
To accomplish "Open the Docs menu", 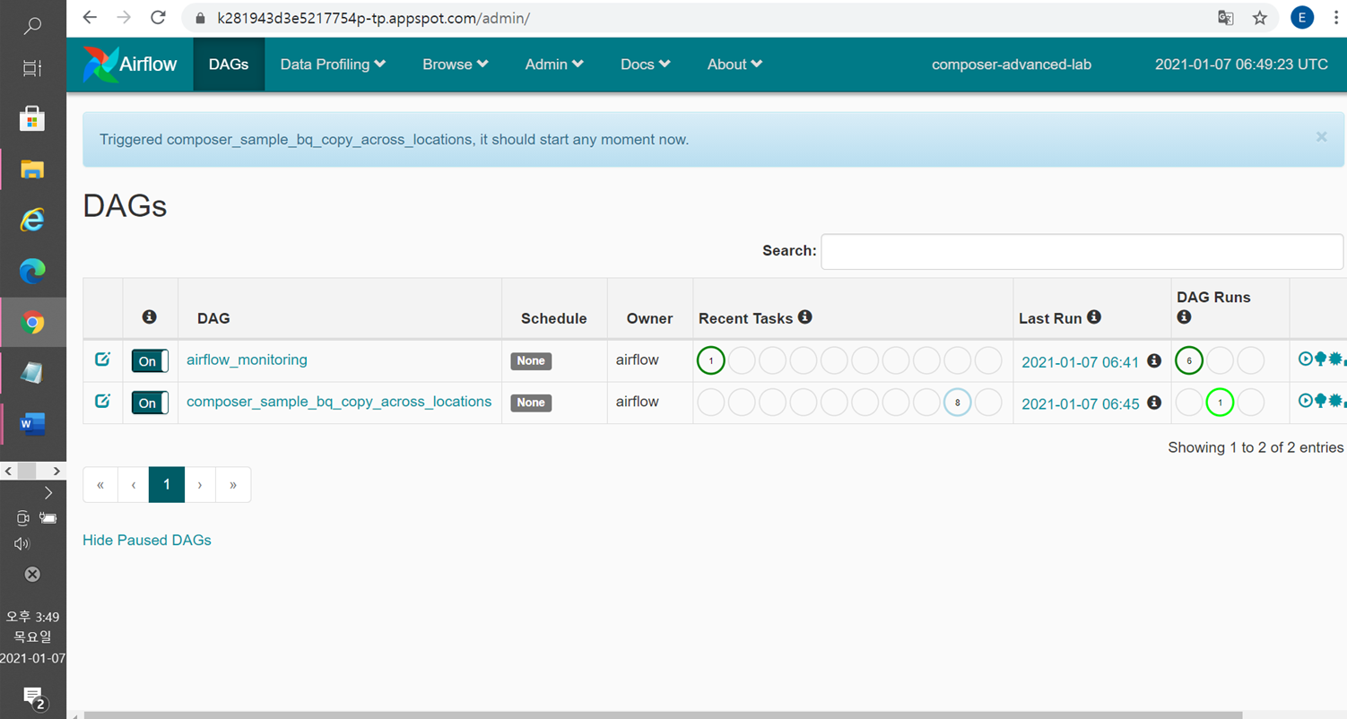I will click(x=645, y=65).
